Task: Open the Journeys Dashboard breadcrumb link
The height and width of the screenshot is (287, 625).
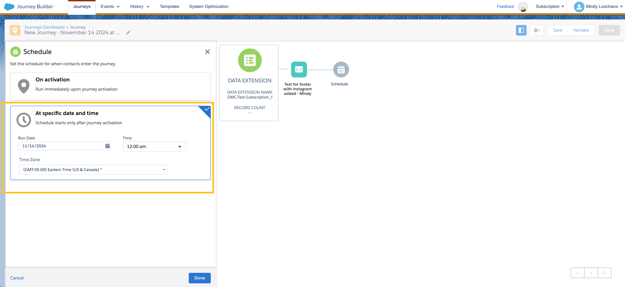Action: [44, 27]
